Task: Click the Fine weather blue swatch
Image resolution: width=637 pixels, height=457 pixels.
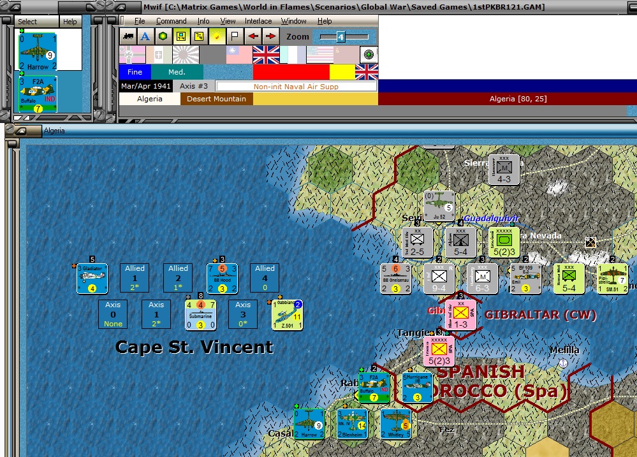Action: point(135,72)
